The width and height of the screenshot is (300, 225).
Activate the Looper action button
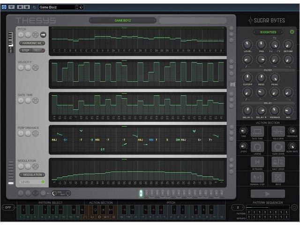pyautogui.click(x=257, y=147)
